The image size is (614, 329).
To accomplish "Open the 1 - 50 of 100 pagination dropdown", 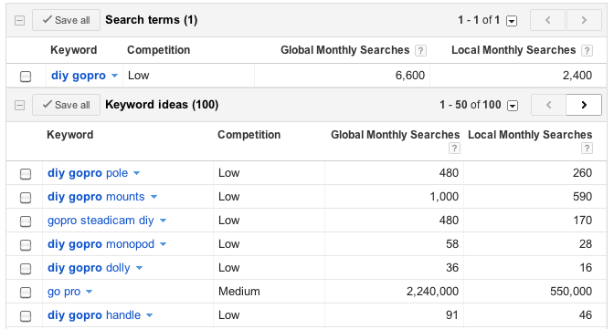I will click(x=513, y=106).
